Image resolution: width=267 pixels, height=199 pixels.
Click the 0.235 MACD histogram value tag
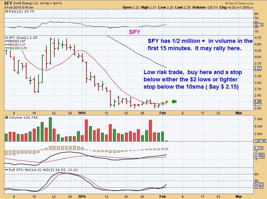pos(259,148)
